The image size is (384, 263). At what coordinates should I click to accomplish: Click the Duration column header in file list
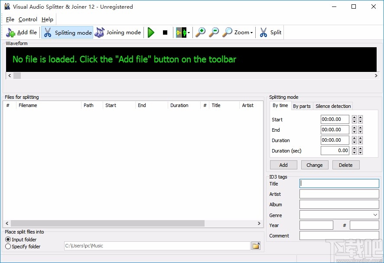pos(184,105)
